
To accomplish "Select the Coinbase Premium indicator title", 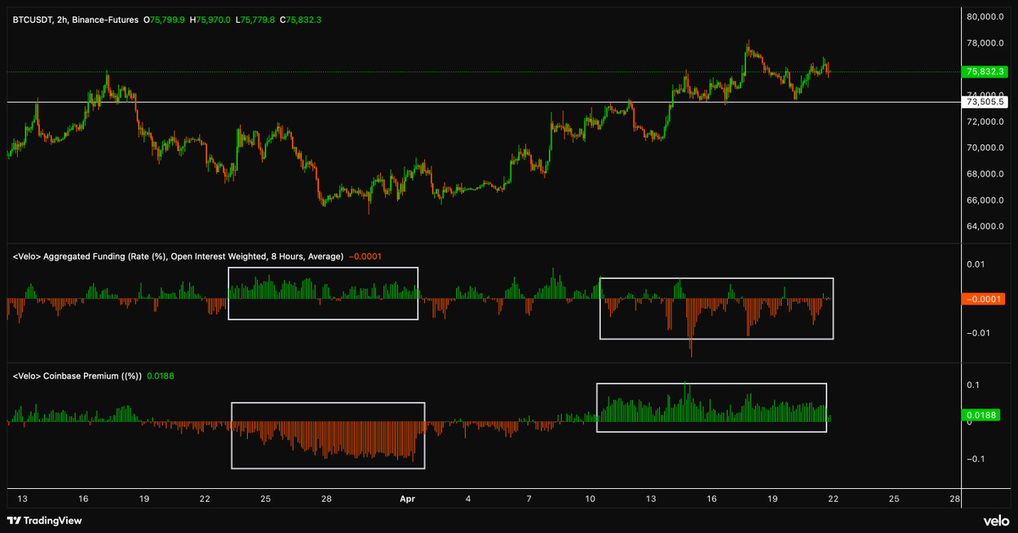I will [76, 375].
